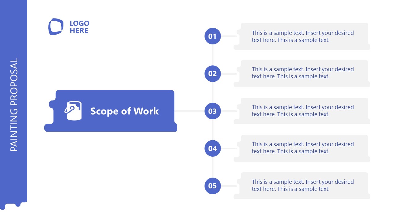Select the blue logo shape icon
Viewport: 396px width, 222px height.
point(56,27)
